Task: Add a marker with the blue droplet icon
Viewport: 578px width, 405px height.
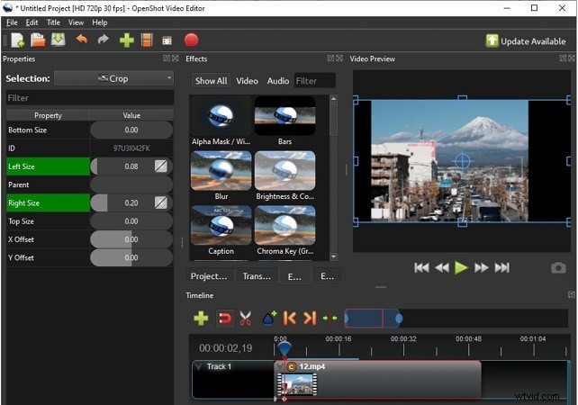Action: click(x=269, y=318)
